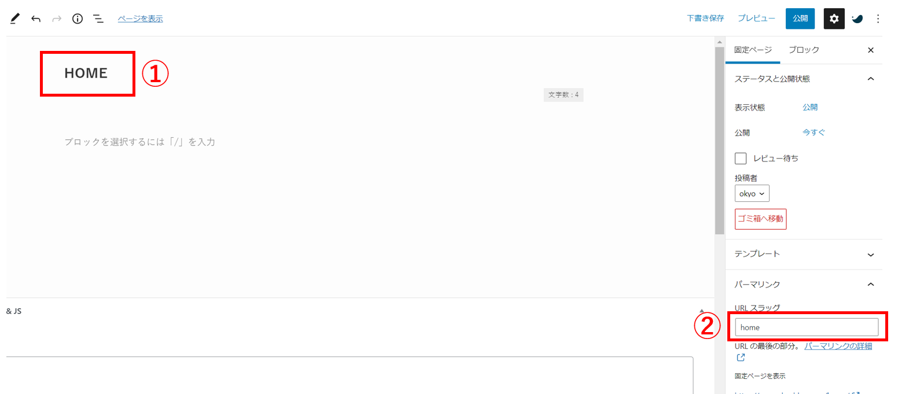Click the dark theme plugin icon
This screenshot has width=898, height=394.
click(x=857, y=19)
